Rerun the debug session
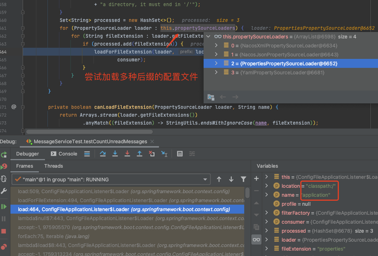Screen dimensions: 378x256 [4, 154]
